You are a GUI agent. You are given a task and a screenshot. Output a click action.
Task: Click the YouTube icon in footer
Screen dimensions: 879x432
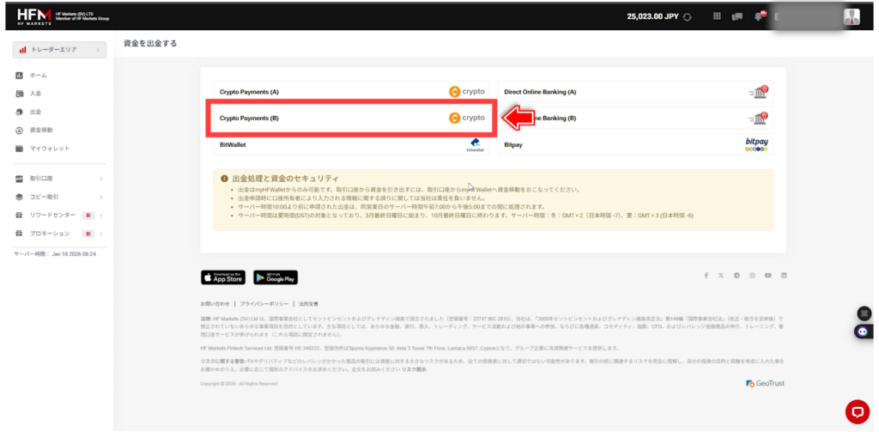click(768, 276)
